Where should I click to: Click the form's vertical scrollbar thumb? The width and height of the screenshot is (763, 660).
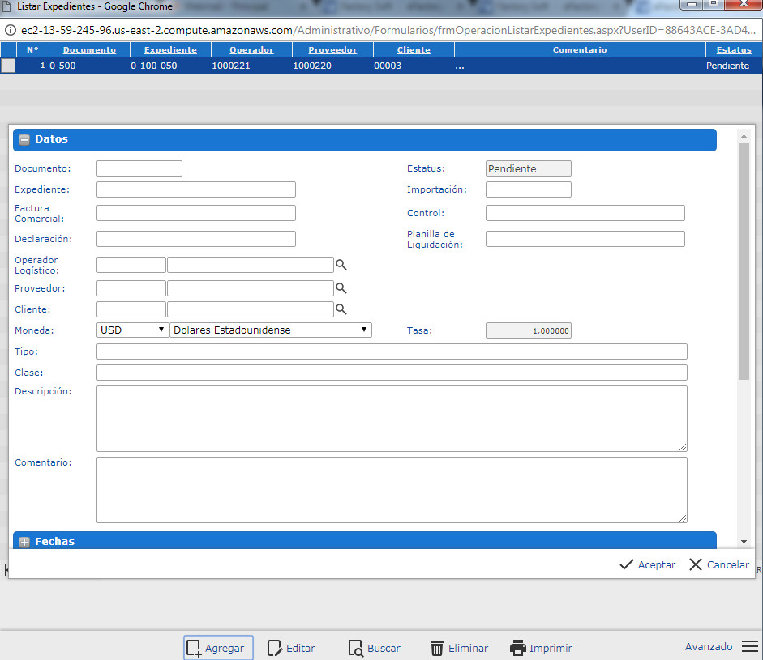tap(744, 261)
